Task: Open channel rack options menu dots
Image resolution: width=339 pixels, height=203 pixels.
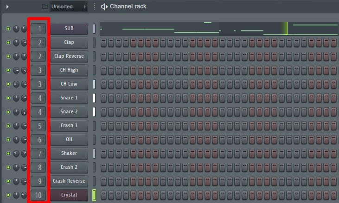Action: [95, 6]
